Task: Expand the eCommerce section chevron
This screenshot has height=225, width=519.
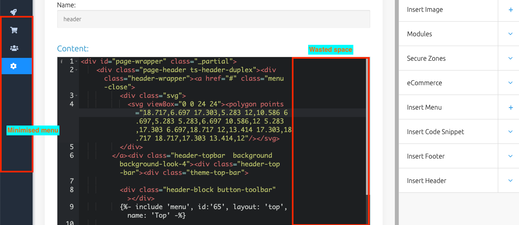Action: click(x=510, y=83)
